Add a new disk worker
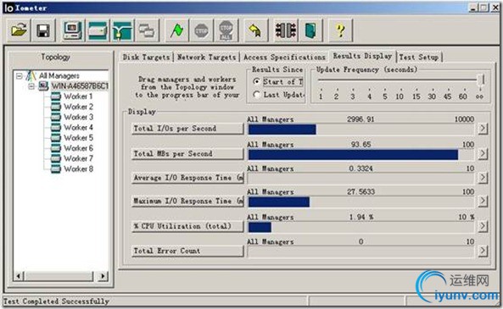The width and height of the screenshot is (503, 309). point(98,30)
